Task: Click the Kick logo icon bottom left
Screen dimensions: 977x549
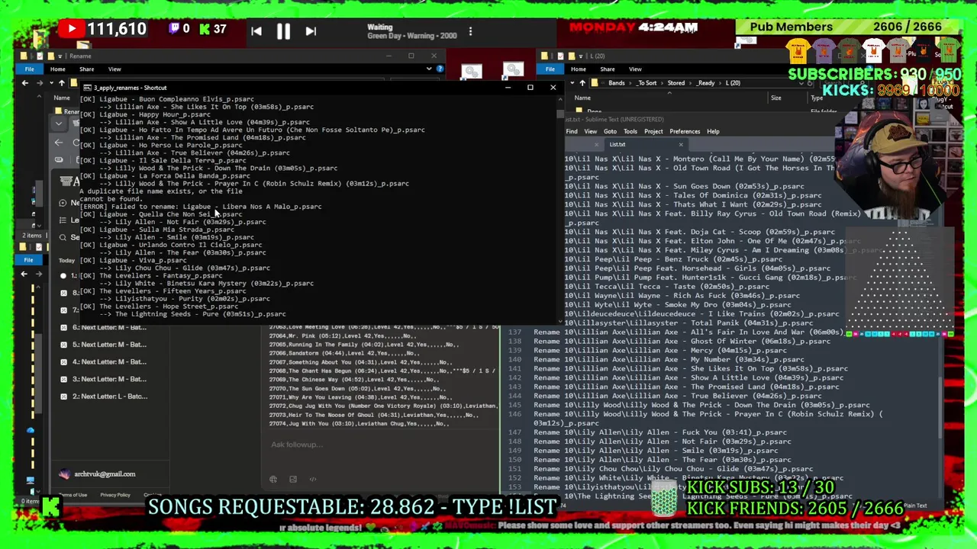Action: (x=51, y=508)
